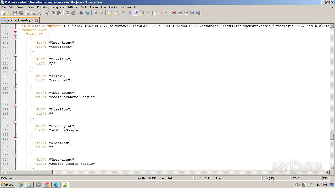Screen dimensions: 335x188
Task: Create a new document with New icon
Action: [x=3, y=13]
